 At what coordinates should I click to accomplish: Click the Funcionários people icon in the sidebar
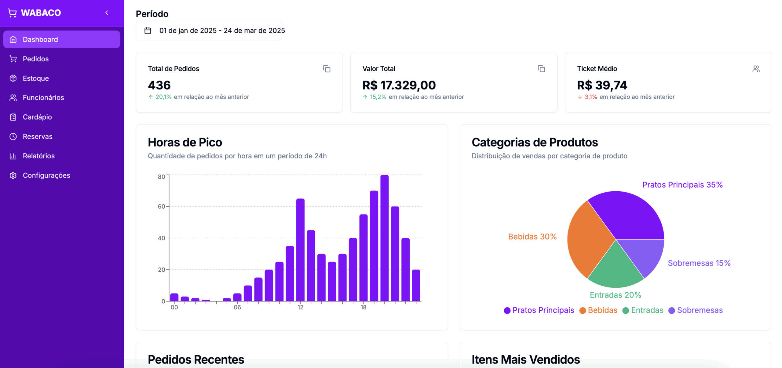13,98
